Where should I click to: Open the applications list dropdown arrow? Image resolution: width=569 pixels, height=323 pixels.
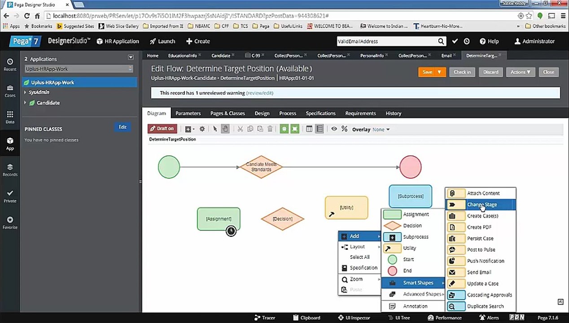131,57
